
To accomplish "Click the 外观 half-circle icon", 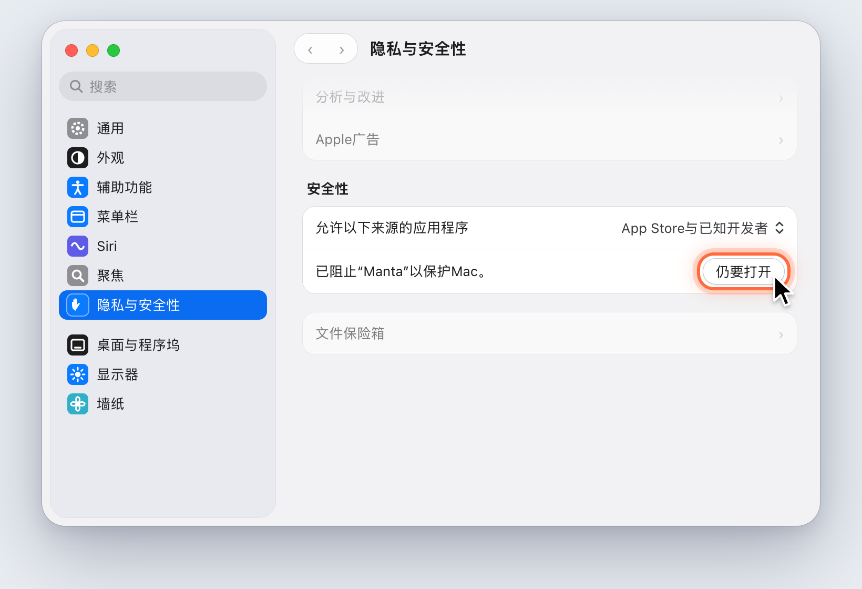I will [78, 158].
